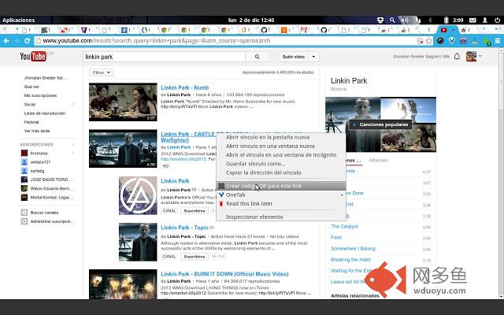Viewport: 504px width, 315px height.
Task: Choose Abrir el vínculo en ventana de incógnito
Action: (x=281, y=155)
